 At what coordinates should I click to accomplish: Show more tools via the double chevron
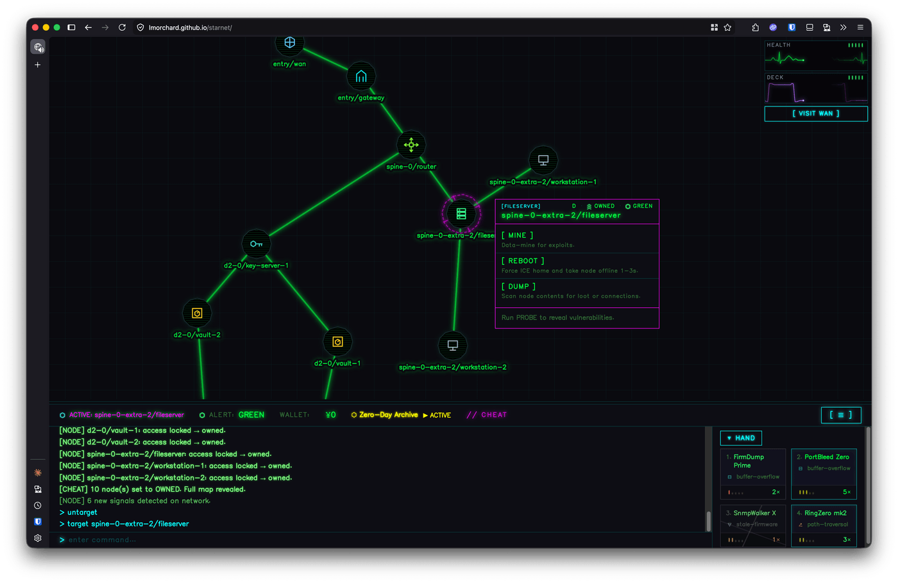(843, 28)
